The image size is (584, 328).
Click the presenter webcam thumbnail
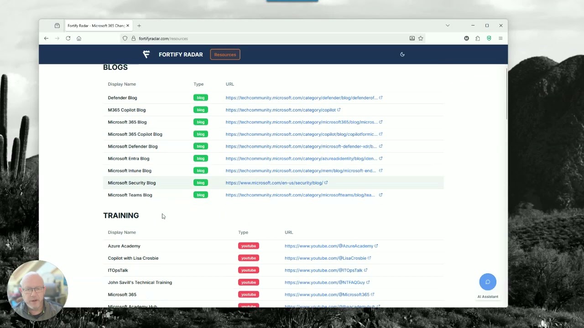coord(37,290)
